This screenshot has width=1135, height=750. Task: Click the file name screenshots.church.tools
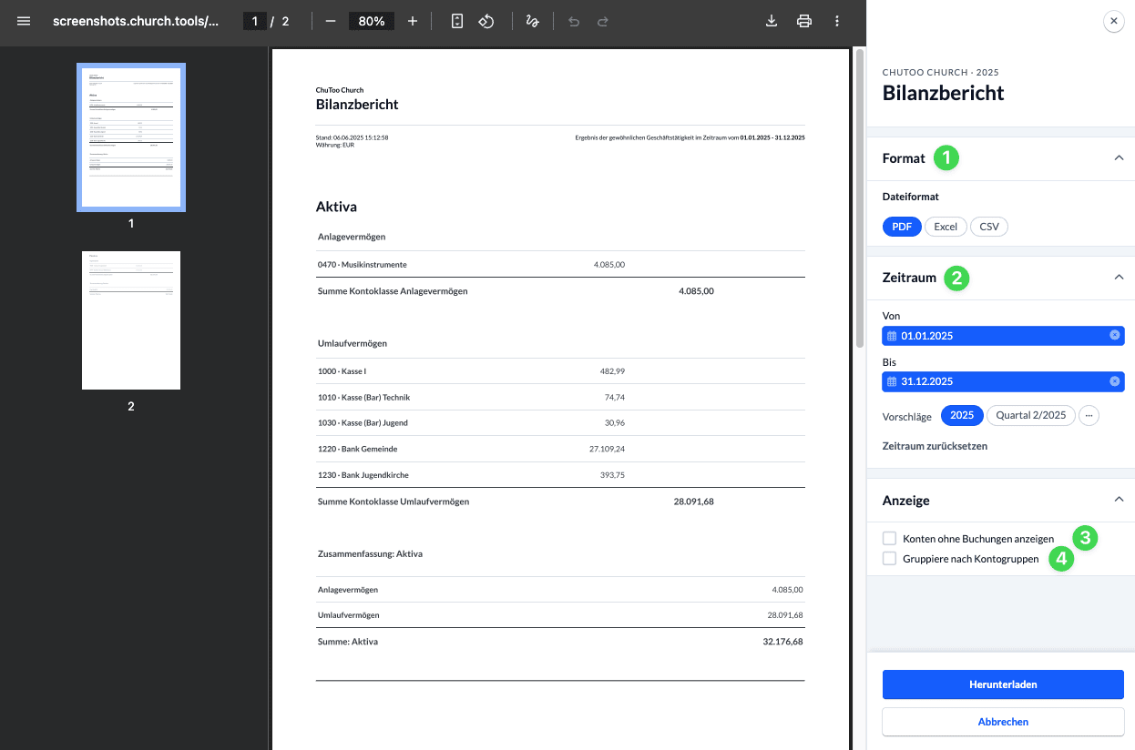136,21
